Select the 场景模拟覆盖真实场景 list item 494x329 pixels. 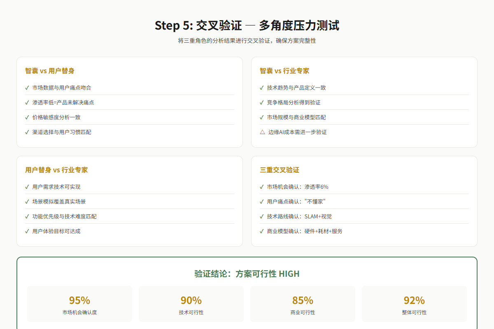[x=130, y=202]
